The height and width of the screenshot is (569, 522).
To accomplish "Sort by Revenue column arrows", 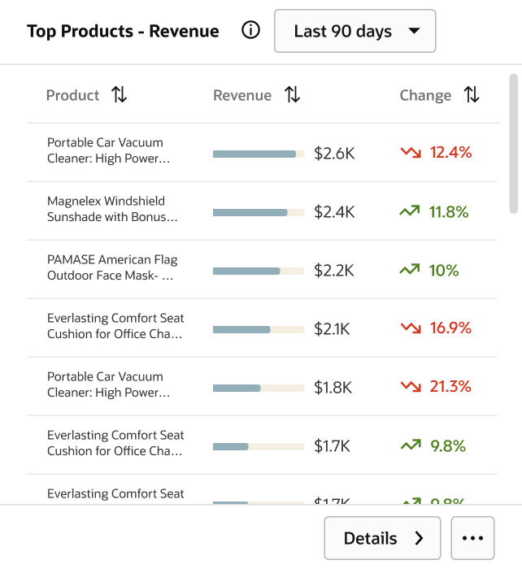I will click(x=293, y=95).
